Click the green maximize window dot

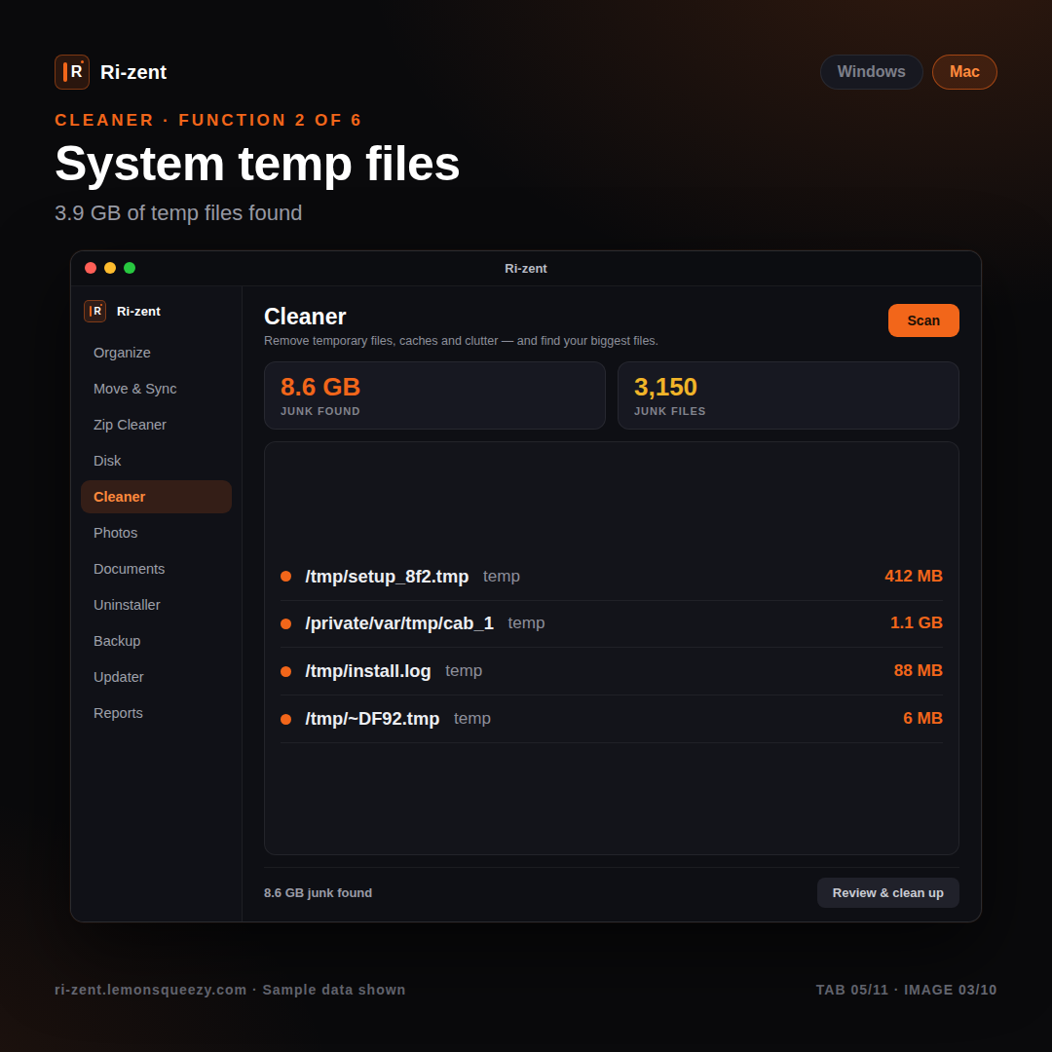(x=130, y=269)
